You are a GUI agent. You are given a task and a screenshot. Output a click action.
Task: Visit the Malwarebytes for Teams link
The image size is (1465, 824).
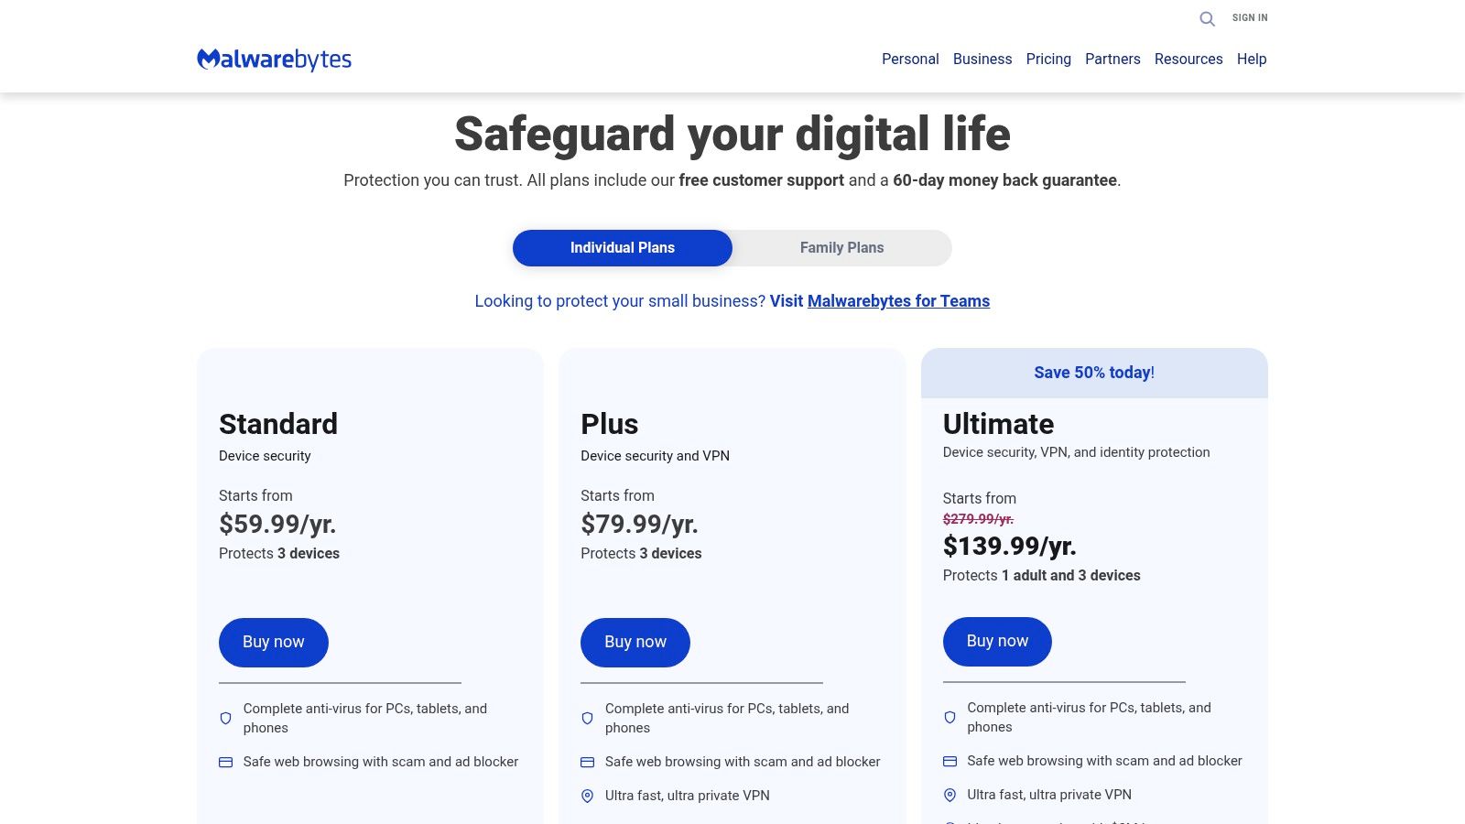(x=898, y=300)
